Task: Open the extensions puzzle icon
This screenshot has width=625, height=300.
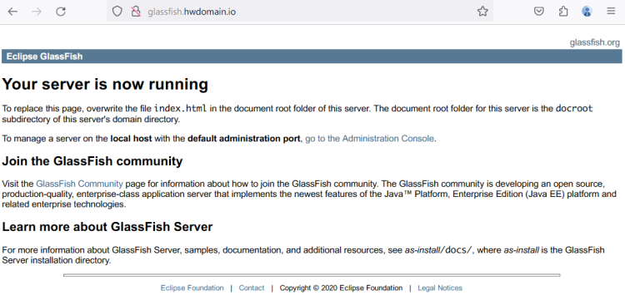Action: (562, 11)
